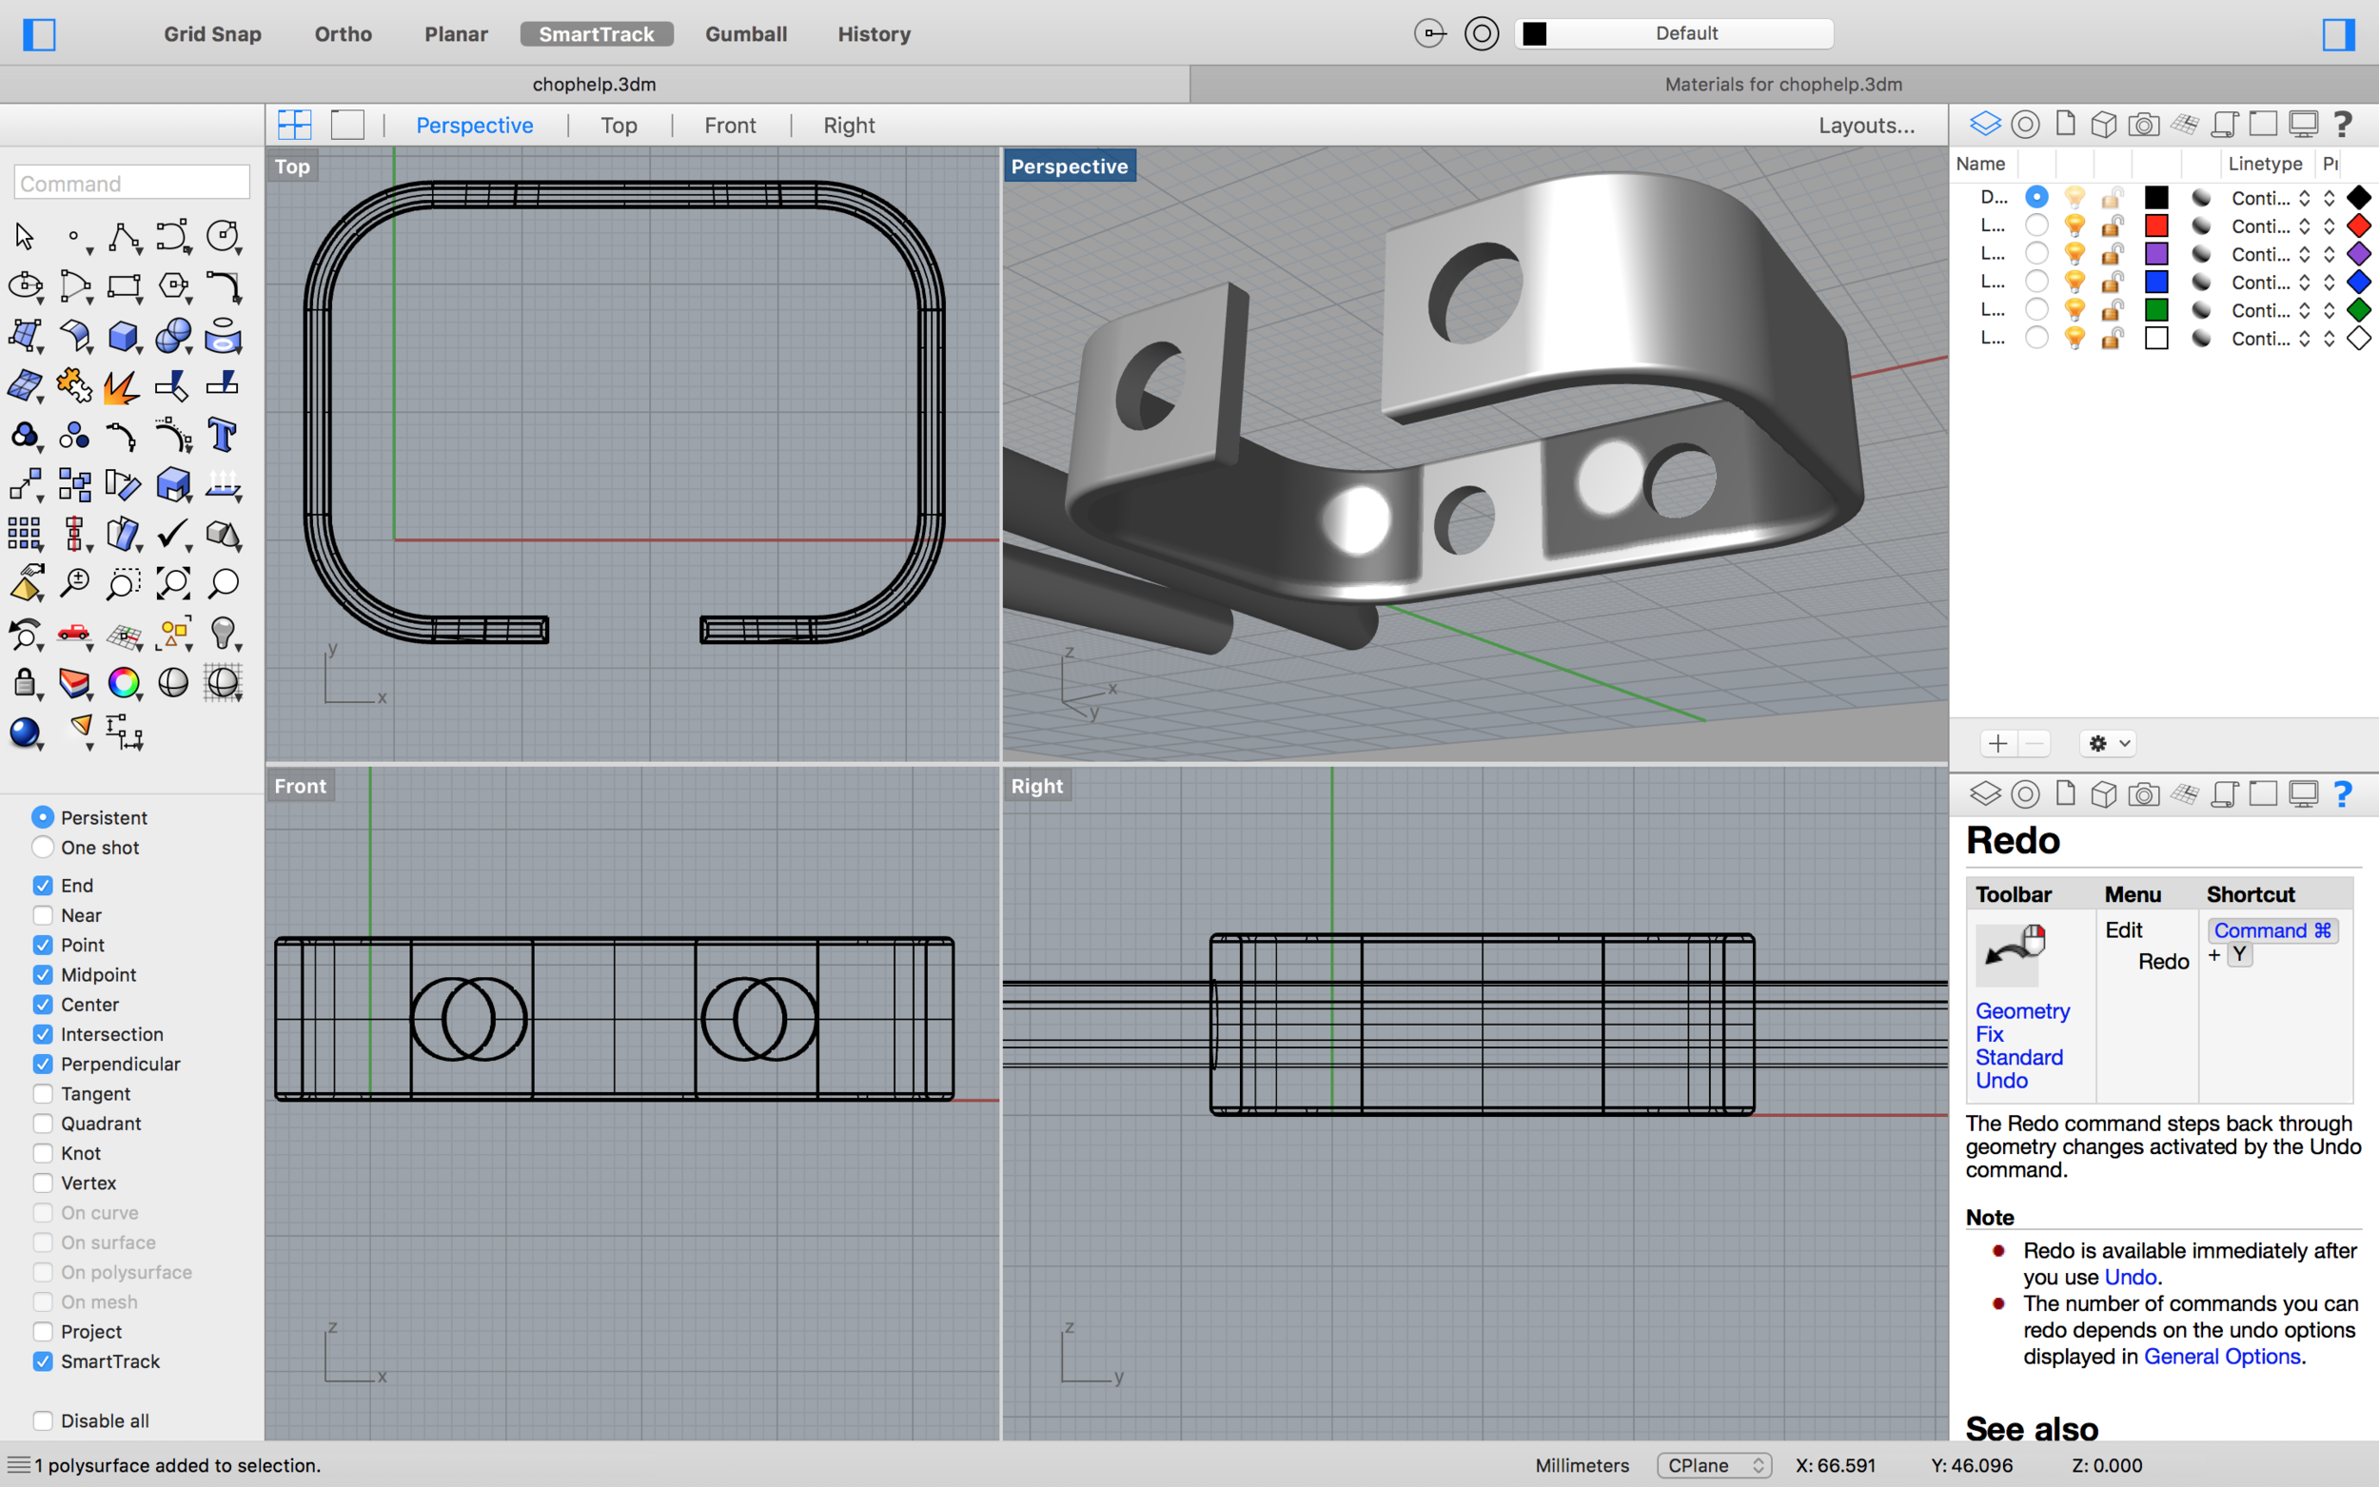Change linetype stepper on purple layer row

(2304, 254)
